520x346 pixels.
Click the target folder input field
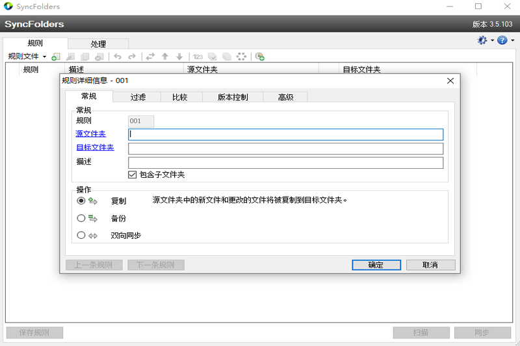click(x=285, y=149)
